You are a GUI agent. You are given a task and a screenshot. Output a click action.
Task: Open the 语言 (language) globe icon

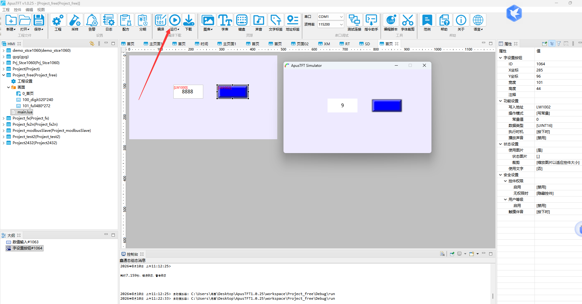[478, 20]
